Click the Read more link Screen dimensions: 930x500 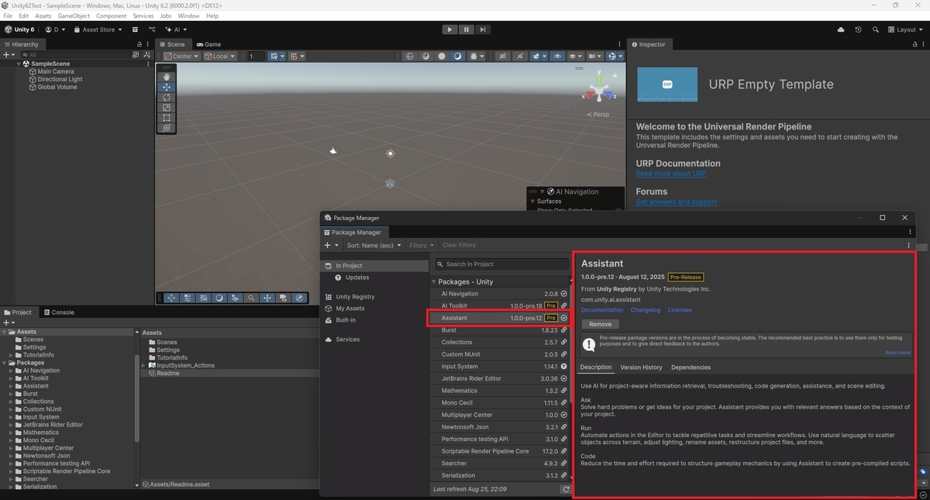[897, 353]
